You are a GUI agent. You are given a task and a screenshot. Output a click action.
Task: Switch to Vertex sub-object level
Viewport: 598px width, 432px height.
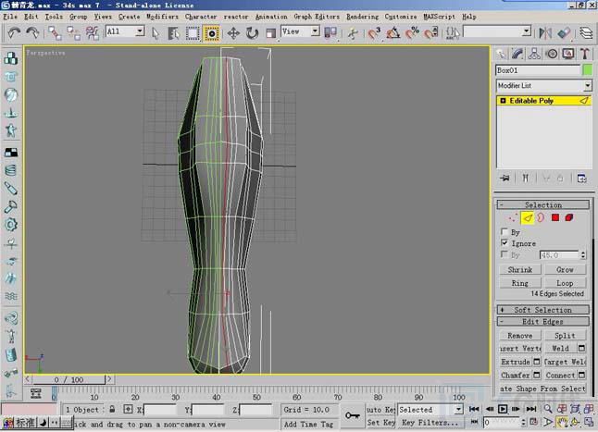pos(514,218)
